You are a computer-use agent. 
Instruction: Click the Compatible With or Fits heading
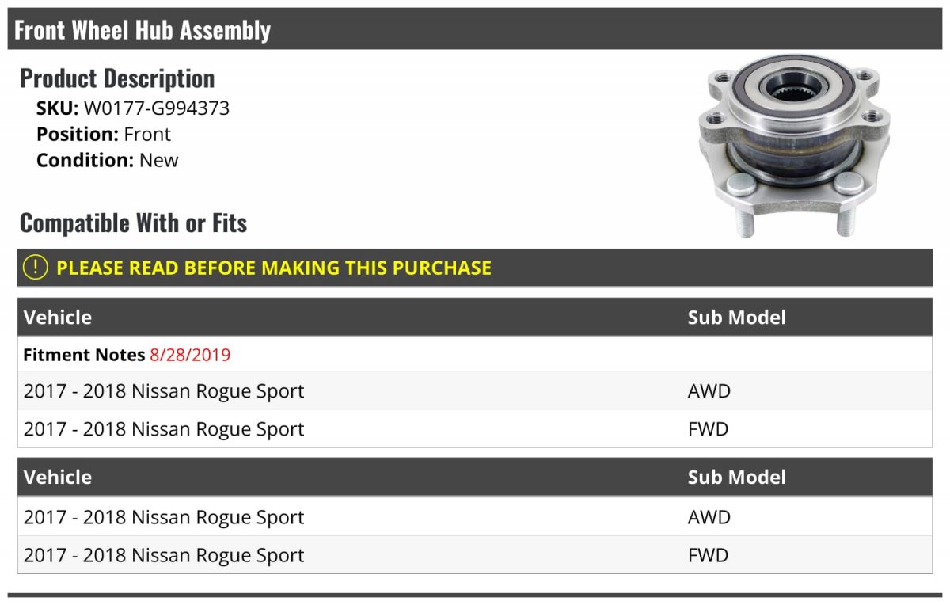134,223
